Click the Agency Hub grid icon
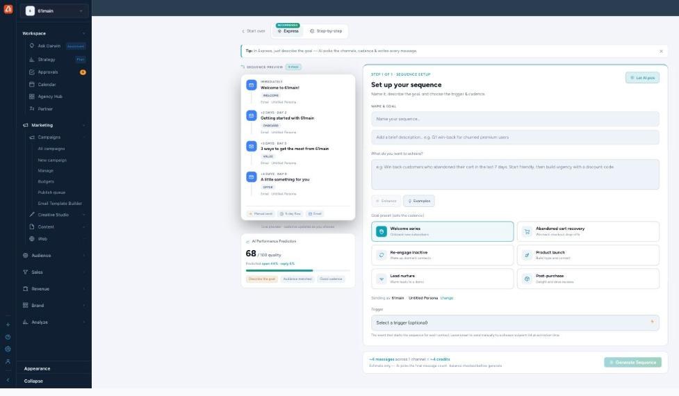The height and width of the screenshot is (396, 679). [x=31, y=97]
